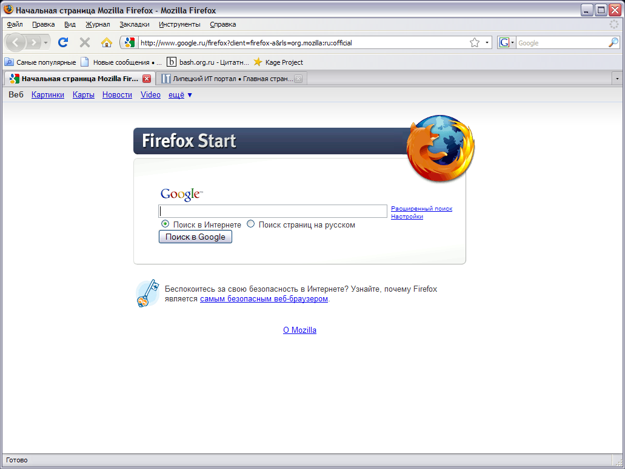Open Новости link
This screenshot has height=469, width=625.
[117, 94]
